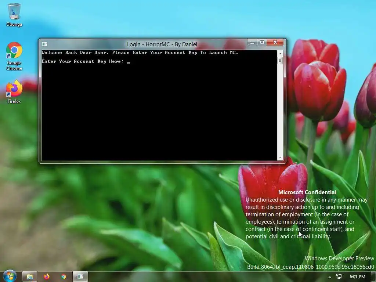Screen dimensions: 376x282
Task: Minimize the Login - HorrorMC window
Action: [x=252, y=43]
